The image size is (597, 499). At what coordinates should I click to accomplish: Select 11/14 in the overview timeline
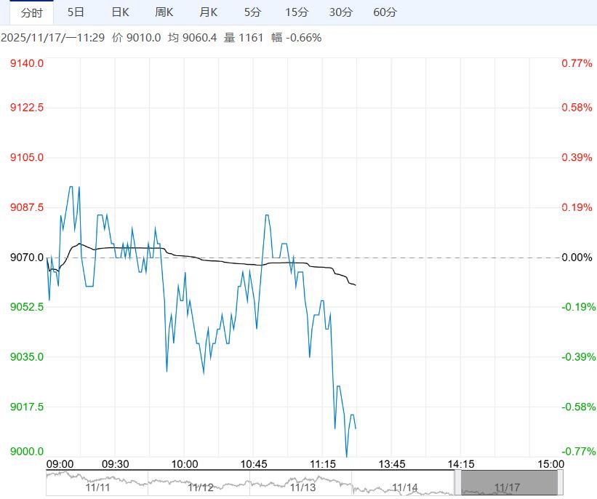405,487
